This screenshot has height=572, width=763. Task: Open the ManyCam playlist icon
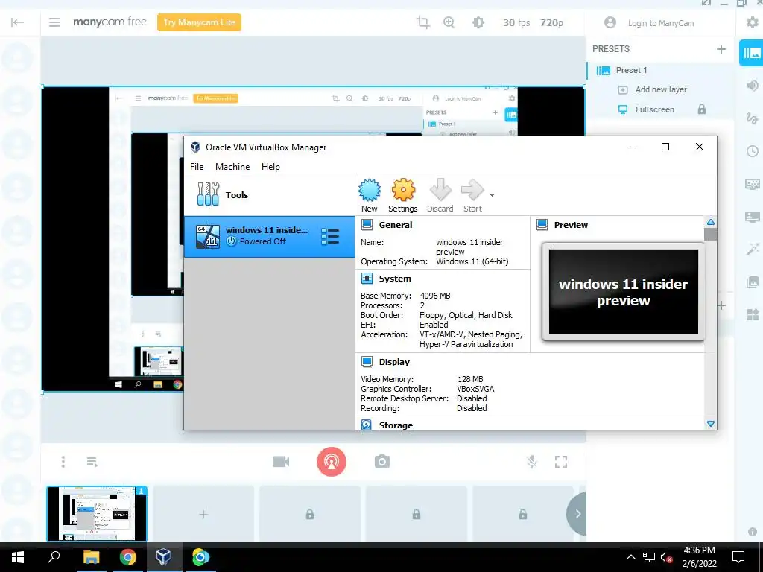pos(92,462)
